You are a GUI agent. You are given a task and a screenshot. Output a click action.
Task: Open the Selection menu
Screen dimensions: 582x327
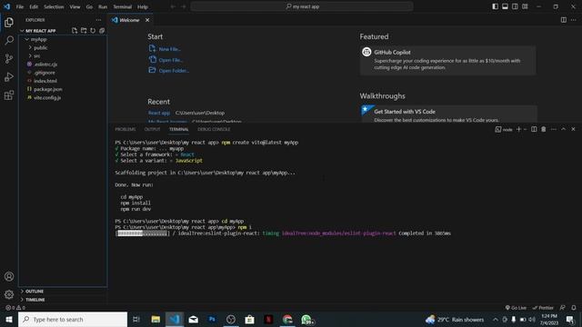54,6
